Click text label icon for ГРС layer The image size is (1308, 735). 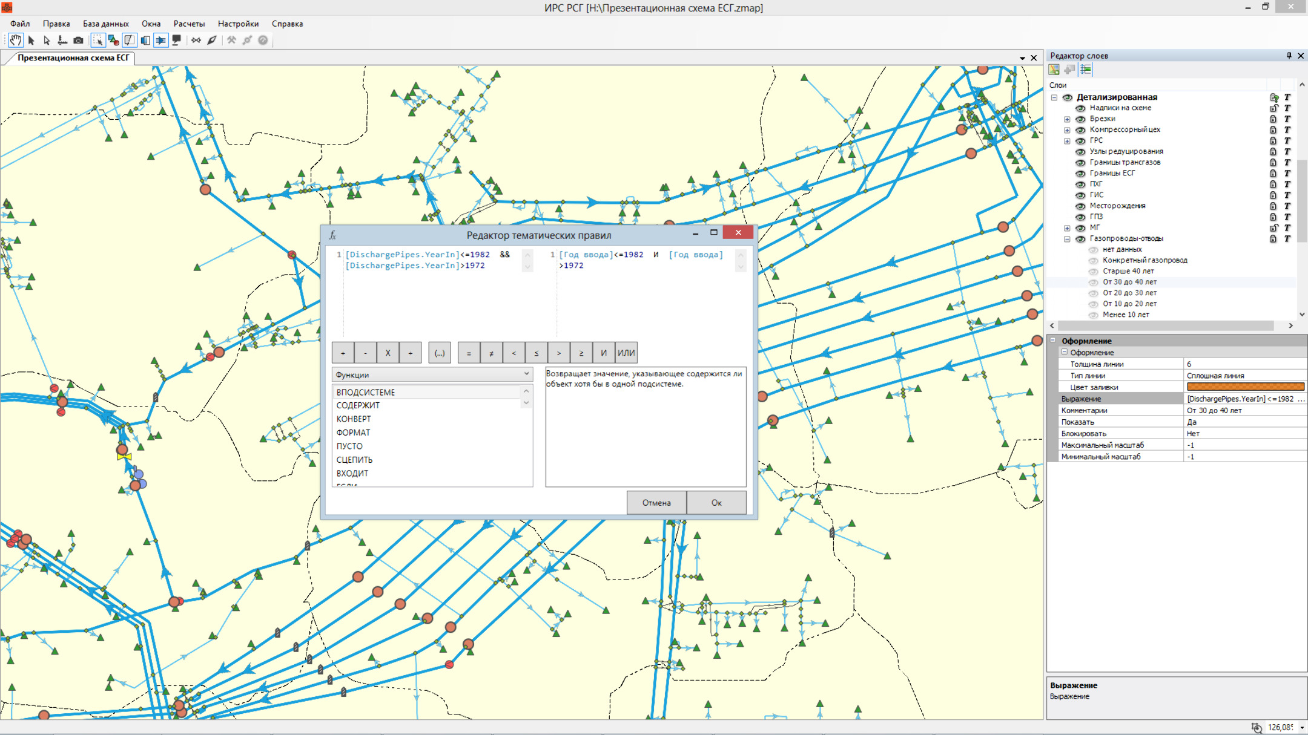click(1287, 140)
